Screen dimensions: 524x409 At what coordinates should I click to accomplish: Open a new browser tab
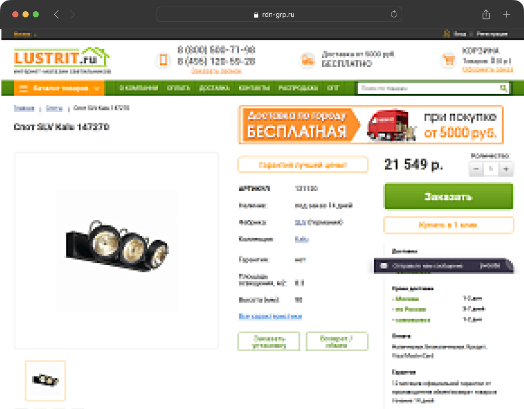506,14
